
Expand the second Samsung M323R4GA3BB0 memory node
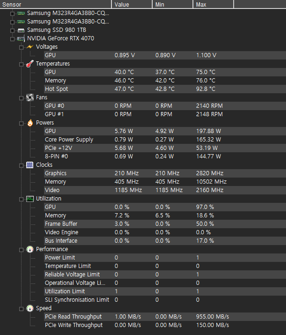click(x=12, y=22)
